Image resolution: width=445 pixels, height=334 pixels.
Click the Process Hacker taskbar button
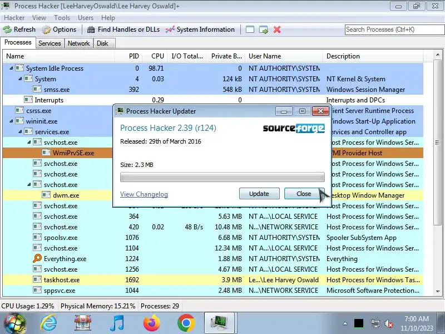pyautogui.click(x=219, y=323)
